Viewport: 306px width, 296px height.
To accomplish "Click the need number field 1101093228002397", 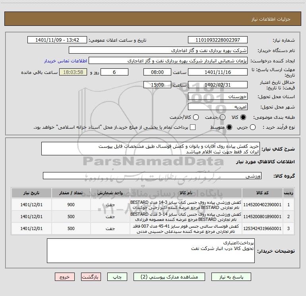I will tap(218, 40).
